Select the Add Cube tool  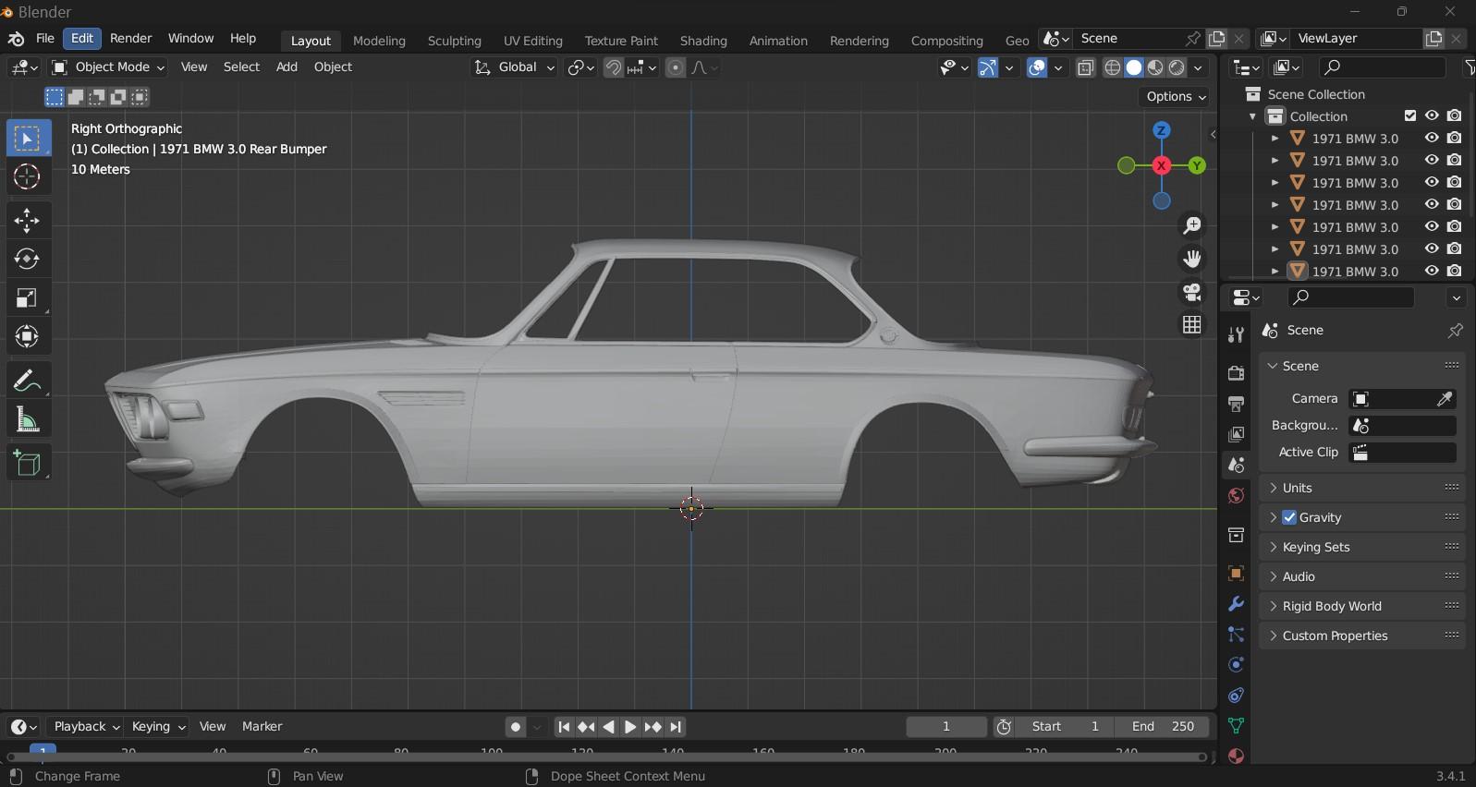coord(27,462)
